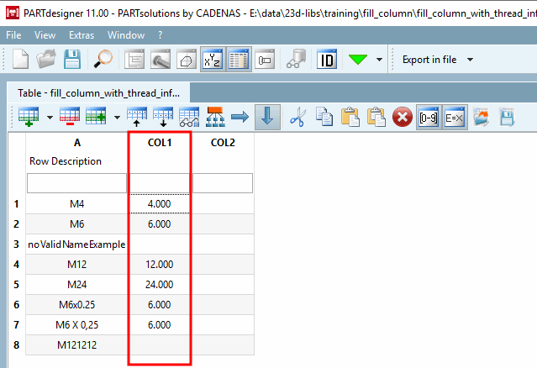Select row header 1
This screenshot has height=368, width=537.
[x=17, y=204]
